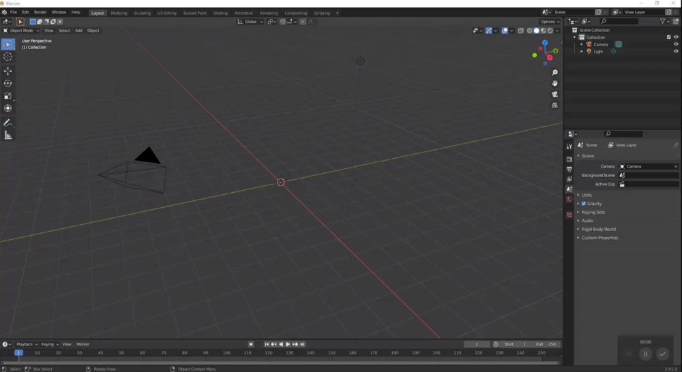Pick the Measure tool

[x=8, y=136]
